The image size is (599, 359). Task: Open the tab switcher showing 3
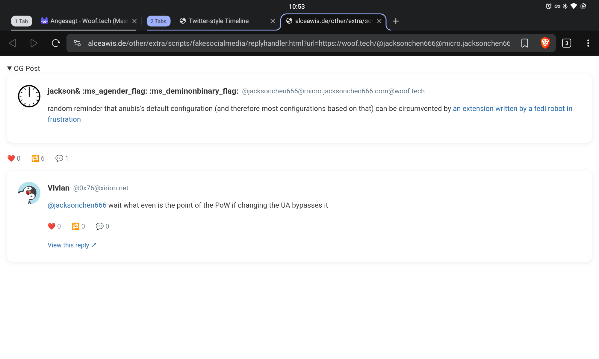(566, 43)
